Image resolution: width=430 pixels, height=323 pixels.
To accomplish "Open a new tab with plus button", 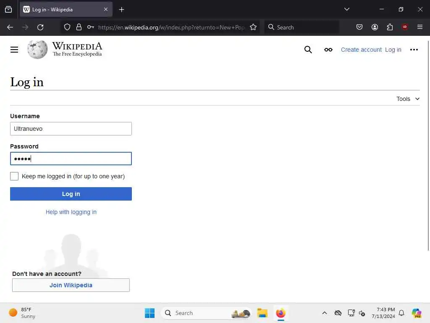I will pos(121,10).
